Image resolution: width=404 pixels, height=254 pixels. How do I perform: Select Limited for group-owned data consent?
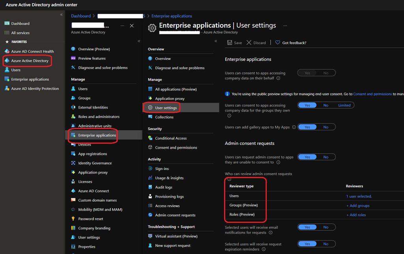[x=344, y=105]
